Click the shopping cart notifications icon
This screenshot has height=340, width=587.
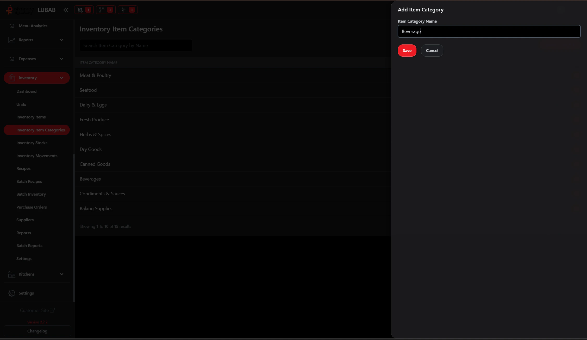[x=80, y=10]
